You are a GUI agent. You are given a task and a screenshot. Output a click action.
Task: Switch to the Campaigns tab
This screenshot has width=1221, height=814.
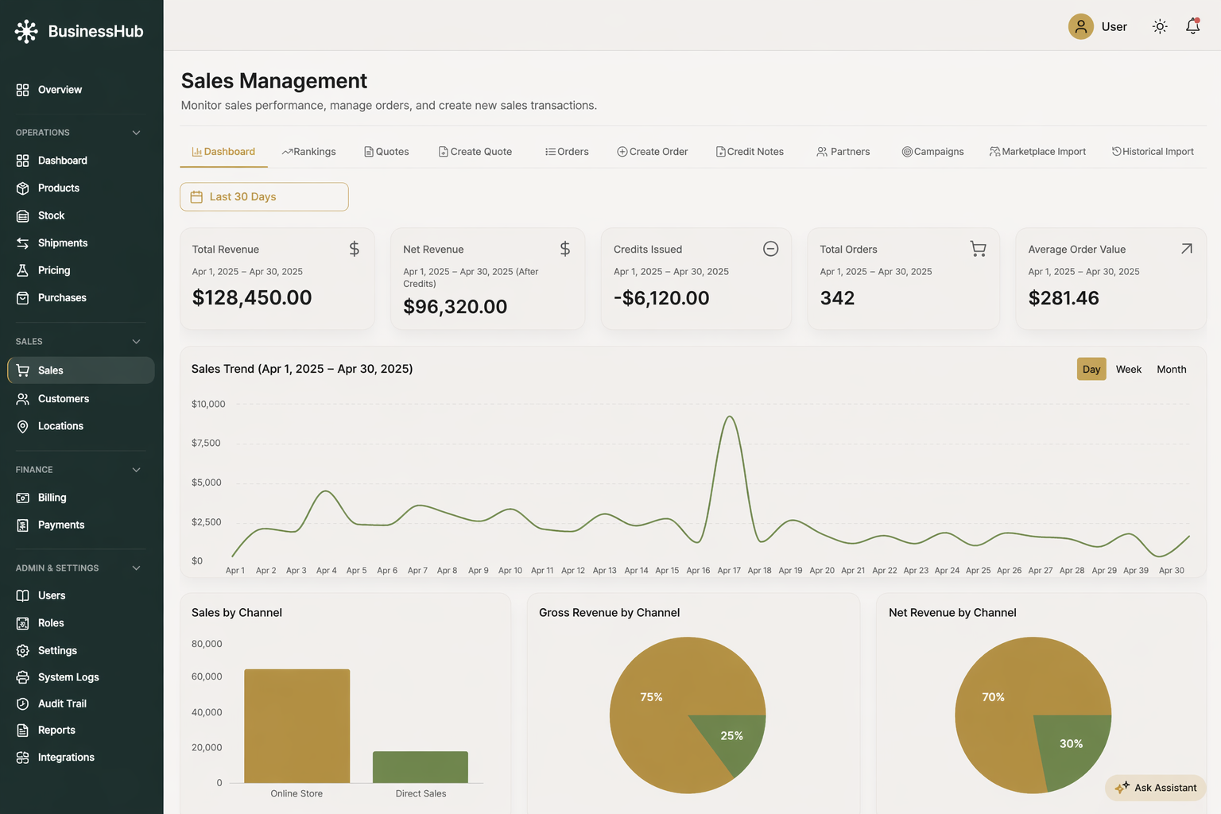click(932, 152)
